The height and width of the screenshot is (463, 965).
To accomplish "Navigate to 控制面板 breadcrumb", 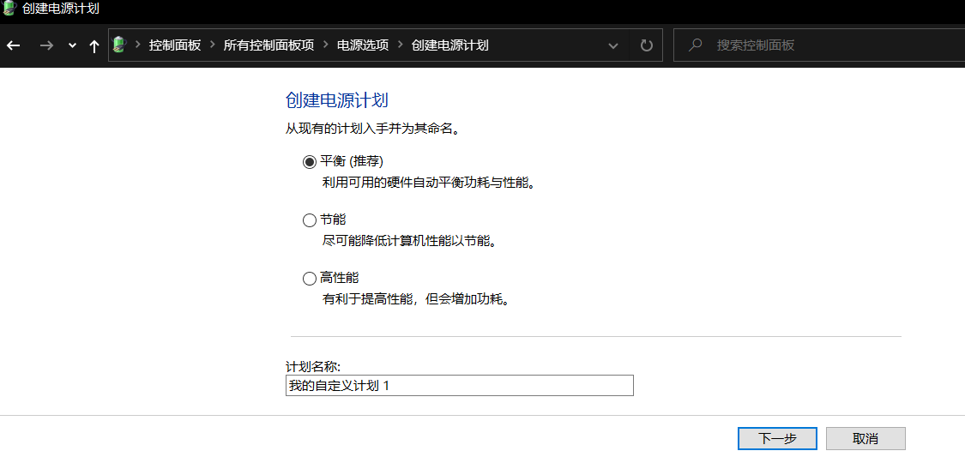I will [175, 45].
